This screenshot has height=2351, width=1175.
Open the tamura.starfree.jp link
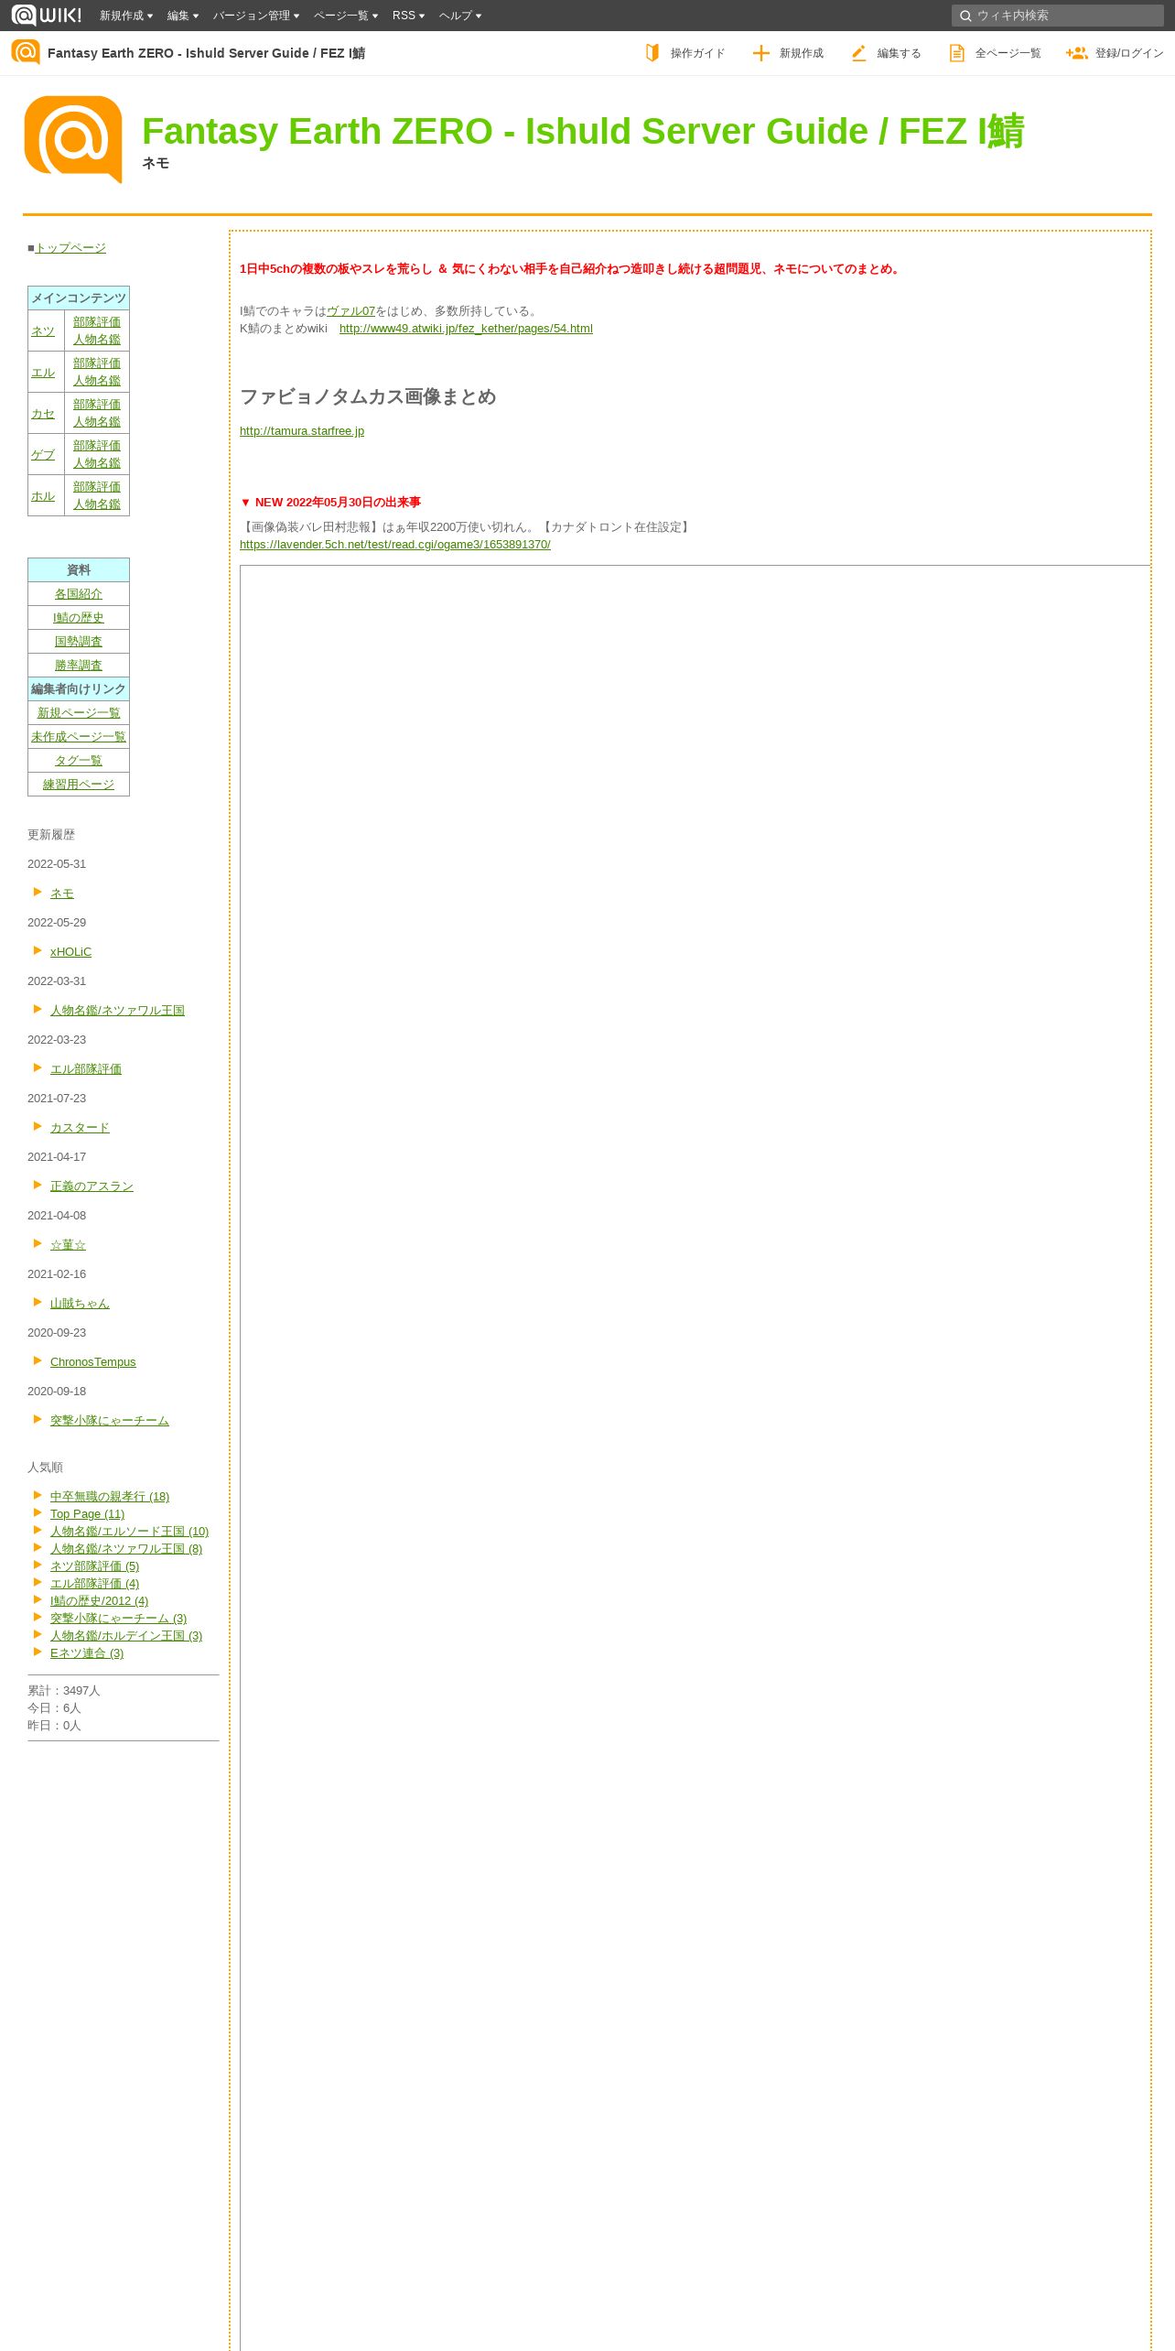coord(302,430)
